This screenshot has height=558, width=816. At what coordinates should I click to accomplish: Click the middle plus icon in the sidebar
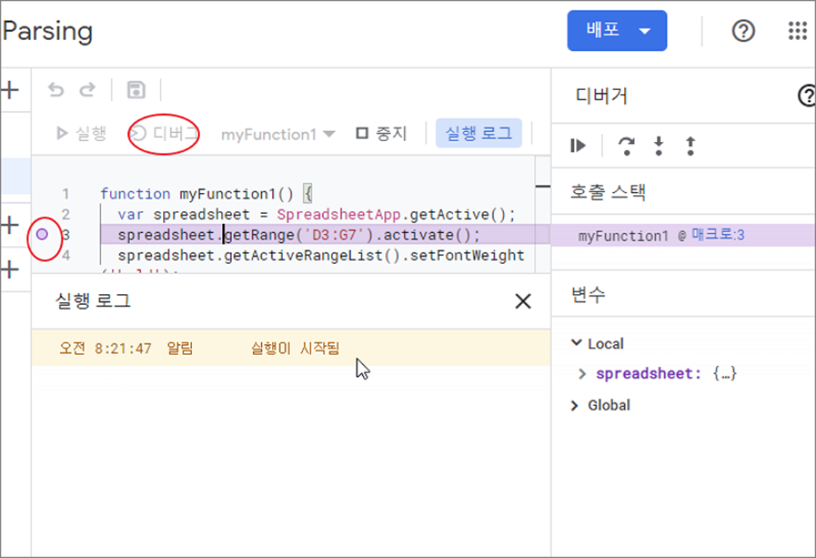(x=10, y=225)
